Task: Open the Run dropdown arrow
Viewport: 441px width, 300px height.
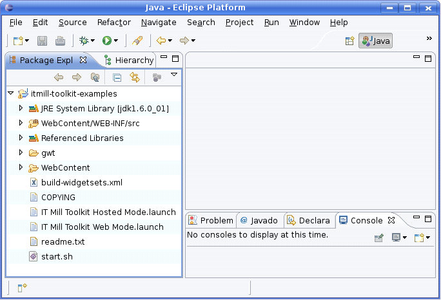Action: (116, 41)
